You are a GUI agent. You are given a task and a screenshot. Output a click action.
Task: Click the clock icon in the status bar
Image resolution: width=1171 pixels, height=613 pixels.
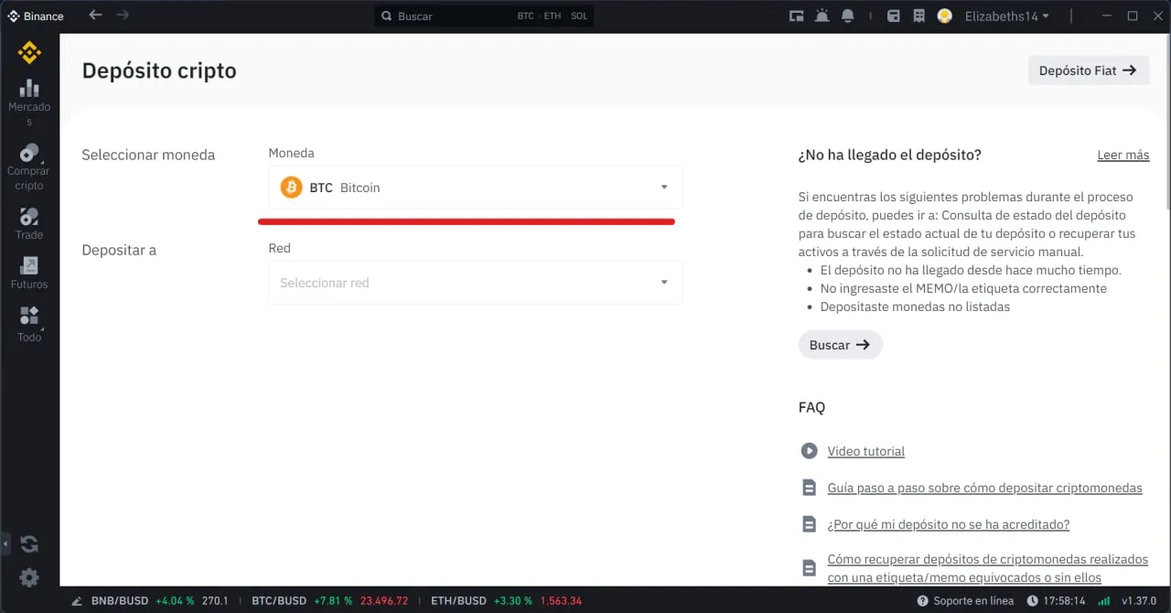[1033, 601]
